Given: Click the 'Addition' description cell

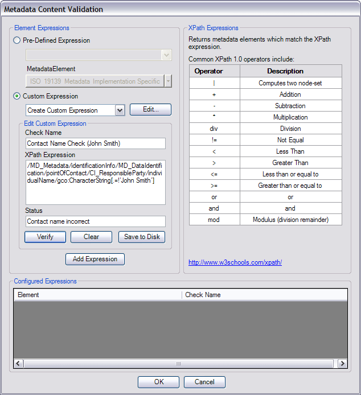Looking at the screenshot, I should (290, 94).
